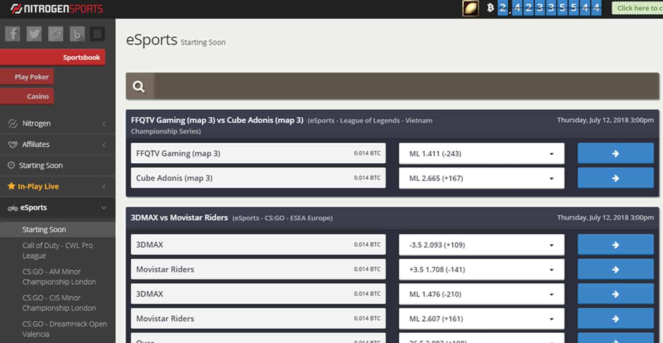Select CS:GO - AM Minor Championship London
Image resolution: width=663 pixels, height=343 pixels.
tap(59, 276)
